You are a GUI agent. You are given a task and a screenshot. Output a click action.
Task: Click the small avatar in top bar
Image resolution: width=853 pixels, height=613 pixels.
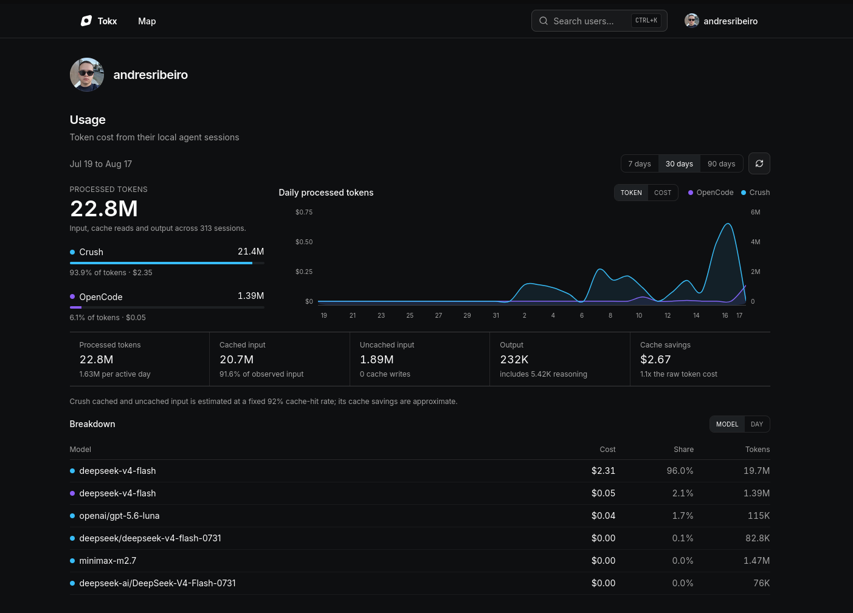pyautogui.click(x=691, y=21)
